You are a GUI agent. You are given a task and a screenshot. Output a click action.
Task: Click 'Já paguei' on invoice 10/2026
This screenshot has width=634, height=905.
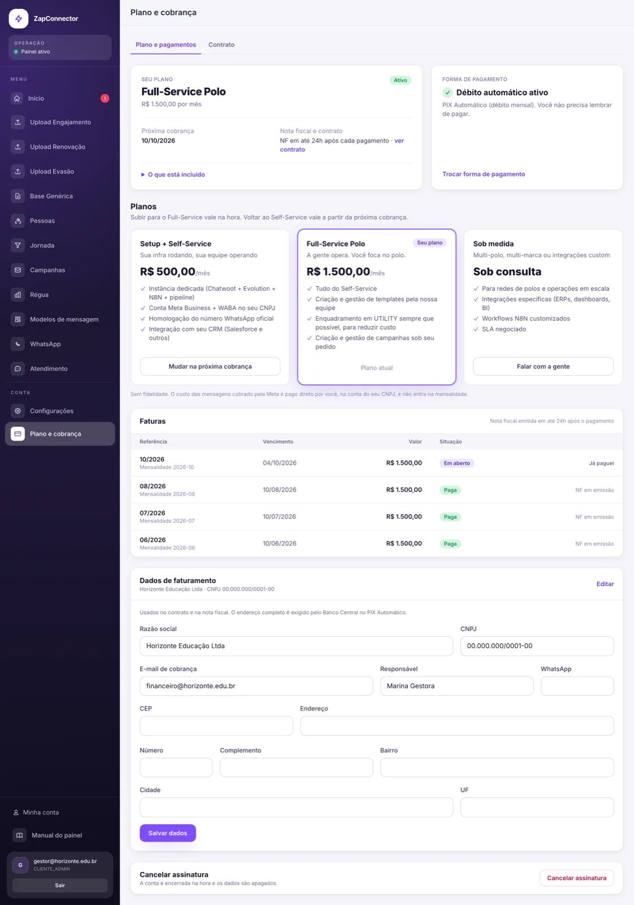coord(601,463)
